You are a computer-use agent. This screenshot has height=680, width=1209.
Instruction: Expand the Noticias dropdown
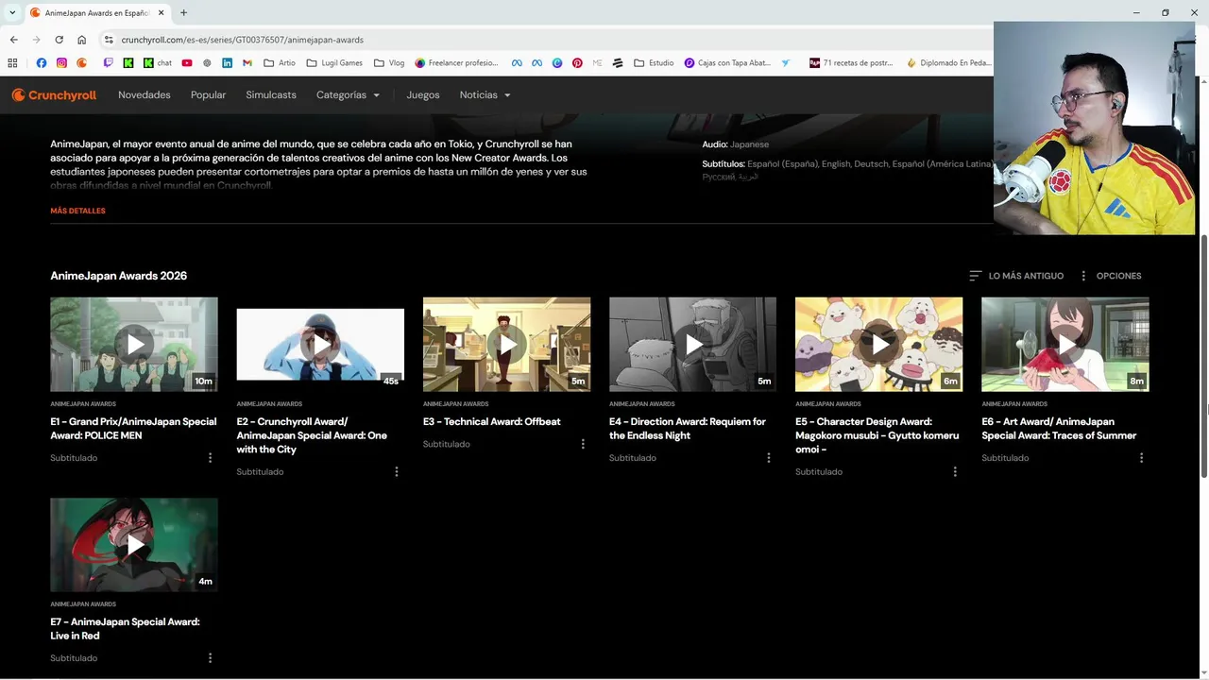pos(485,95)
